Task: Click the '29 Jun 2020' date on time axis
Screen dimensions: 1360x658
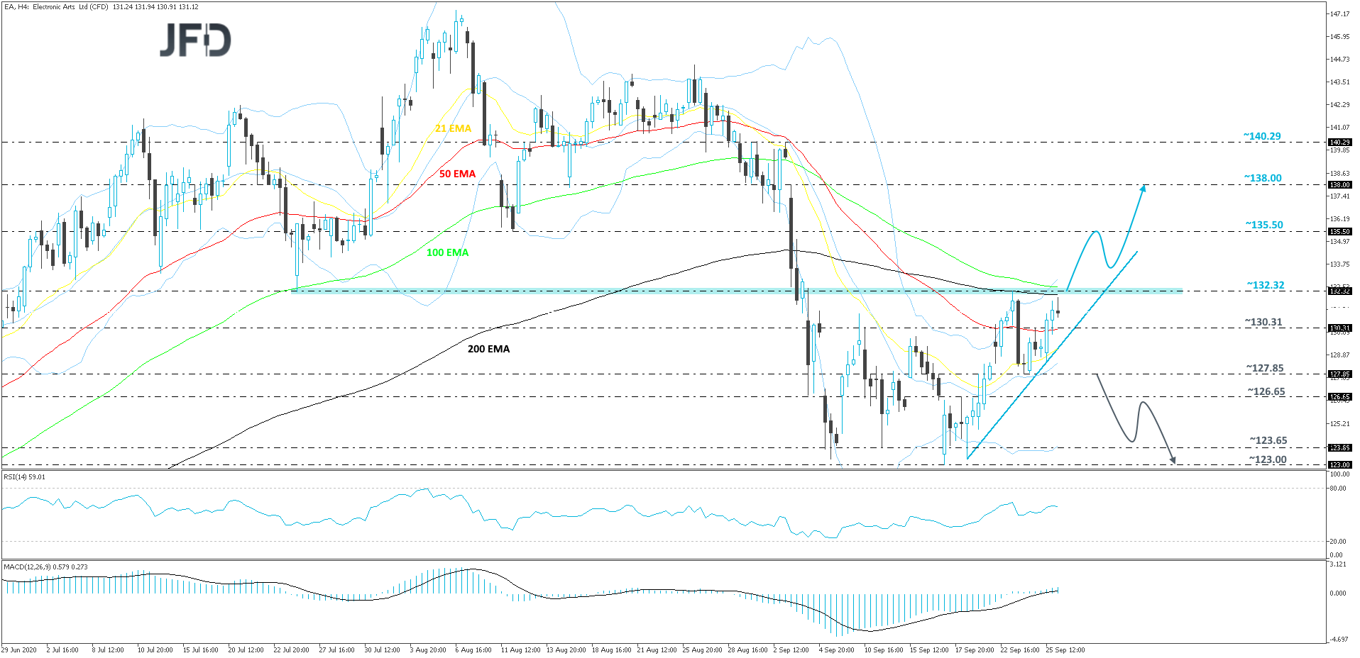Action: pos(19,649)
